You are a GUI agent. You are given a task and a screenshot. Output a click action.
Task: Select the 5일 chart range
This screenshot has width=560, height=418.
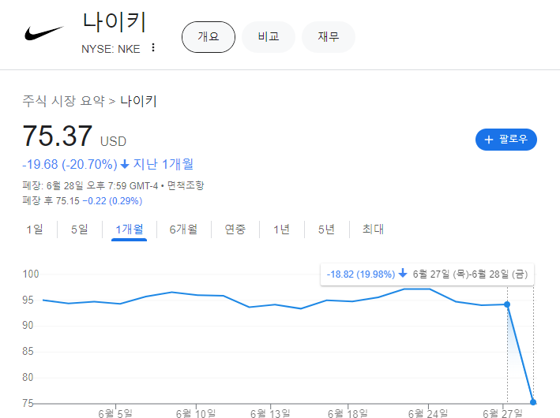tap(79, 230)
